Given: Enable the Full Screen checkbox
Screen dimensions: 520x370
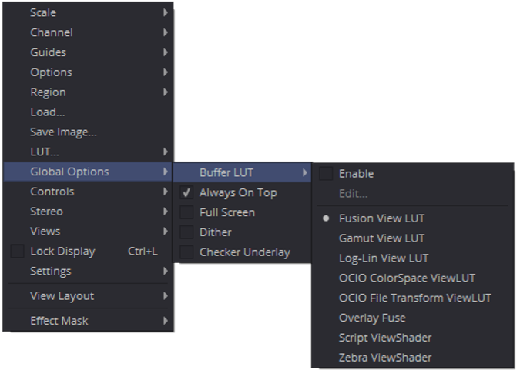Looking at the screenshot, I should pyautogui.click(x=186, y=212).
